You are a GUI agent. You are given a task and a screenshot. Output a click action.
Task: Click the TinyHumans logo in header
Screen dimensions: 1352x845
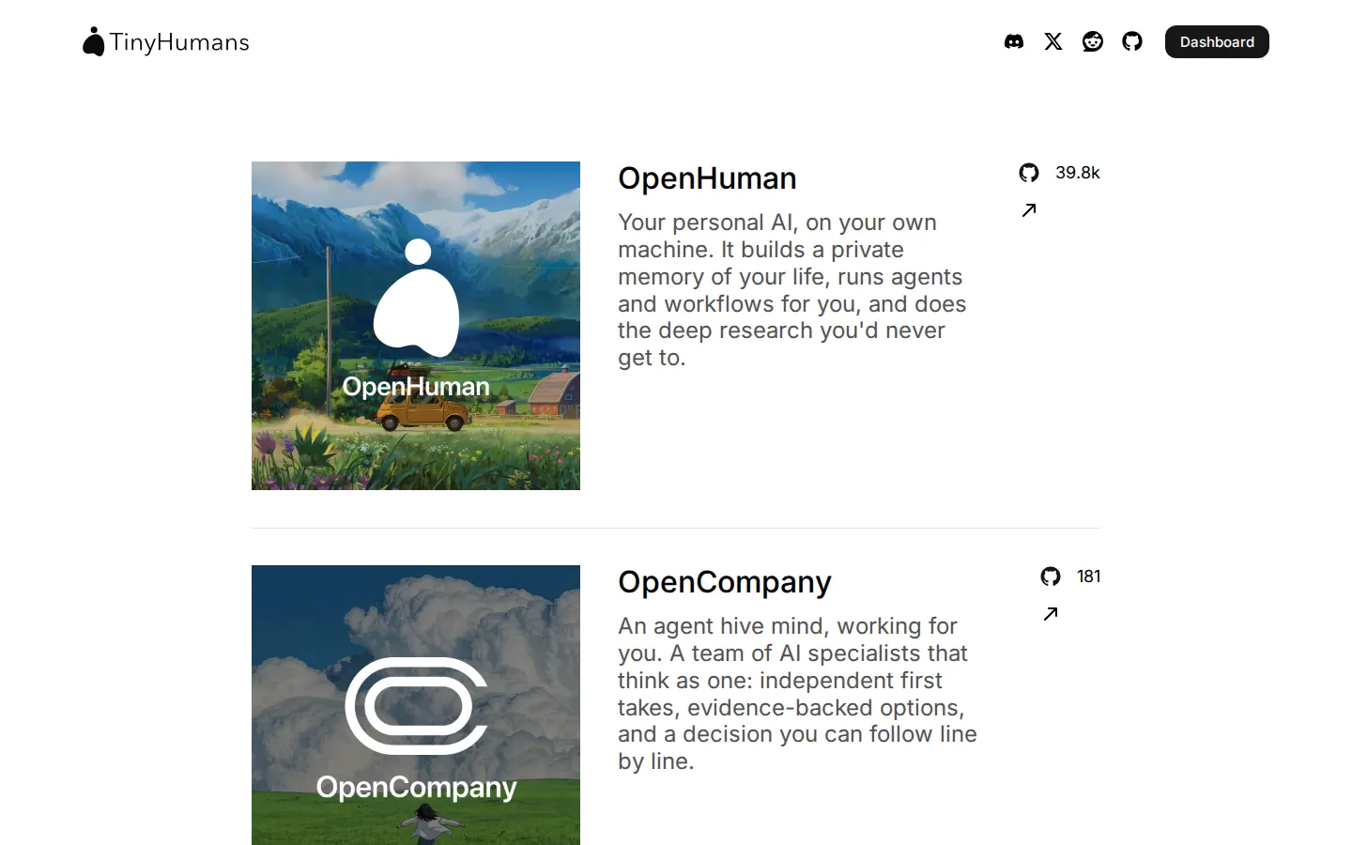(166, 42)
